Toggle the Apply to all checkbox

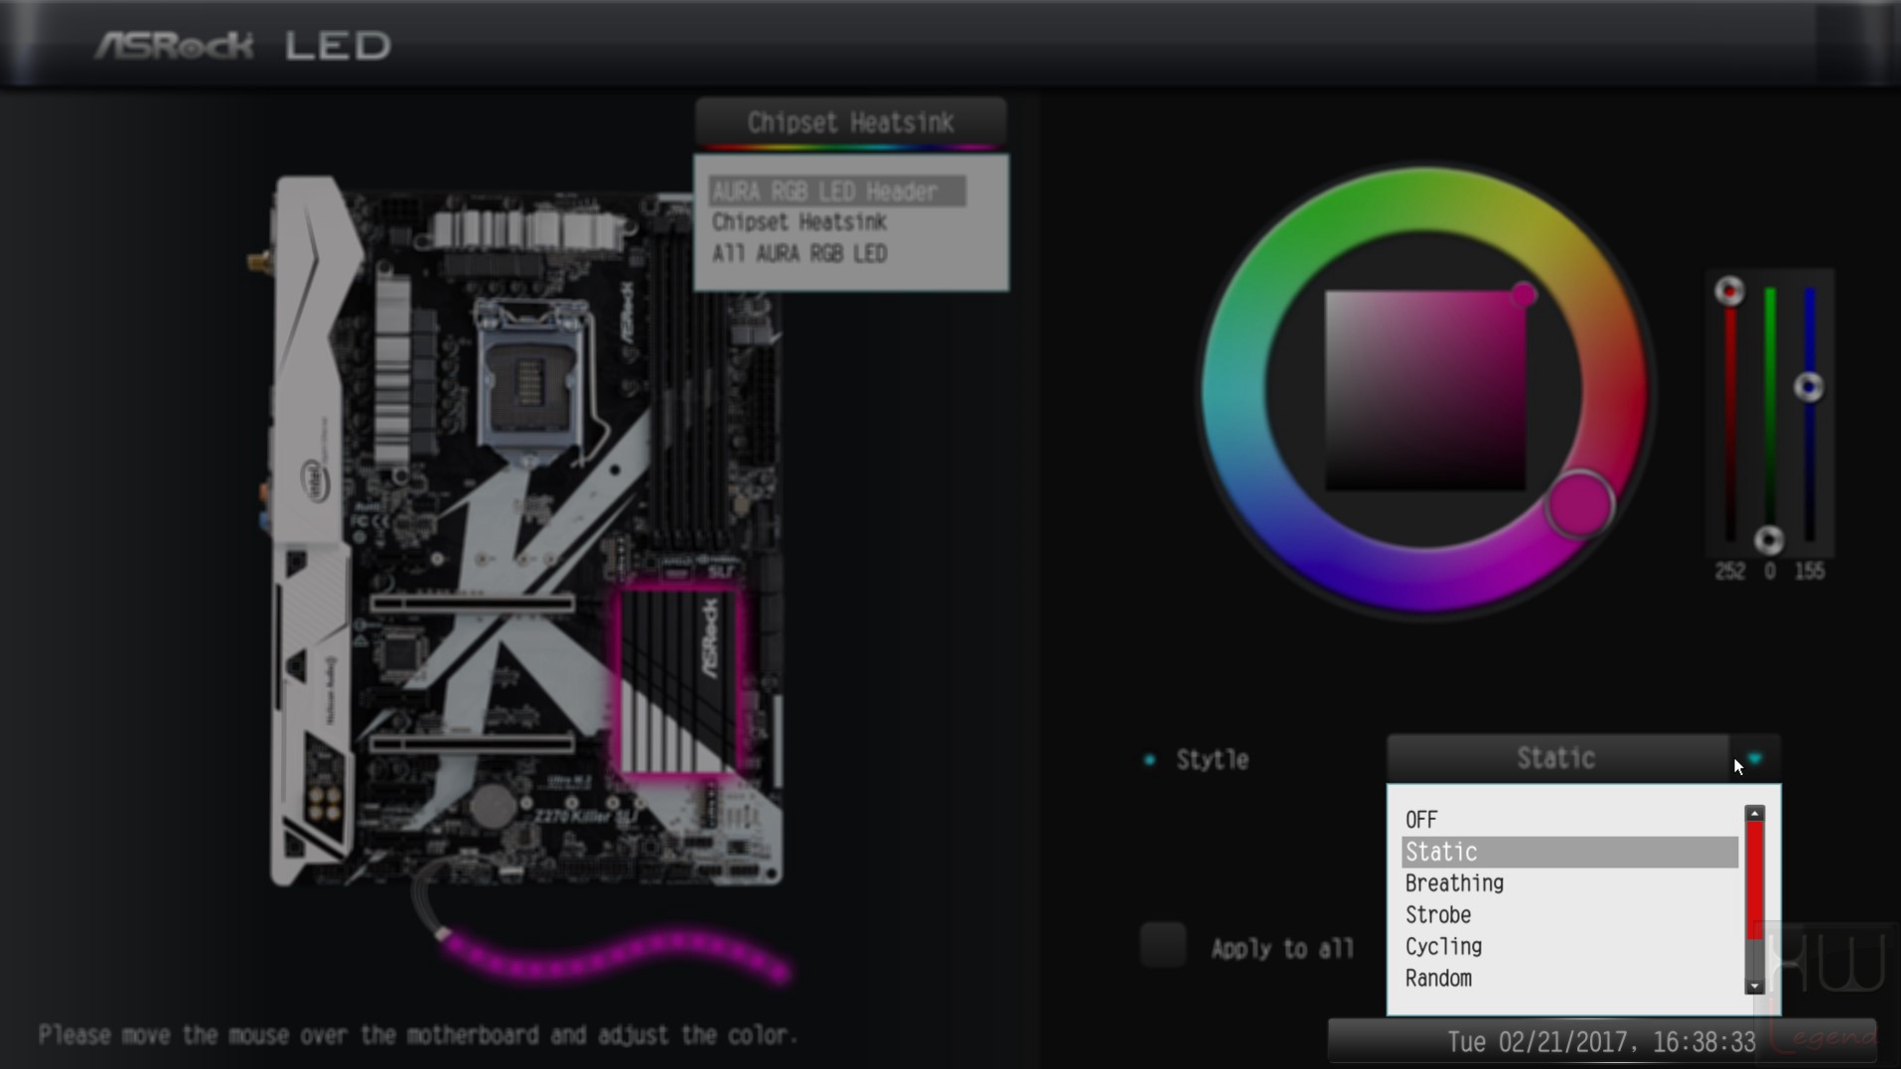(x=1162, y=945)
